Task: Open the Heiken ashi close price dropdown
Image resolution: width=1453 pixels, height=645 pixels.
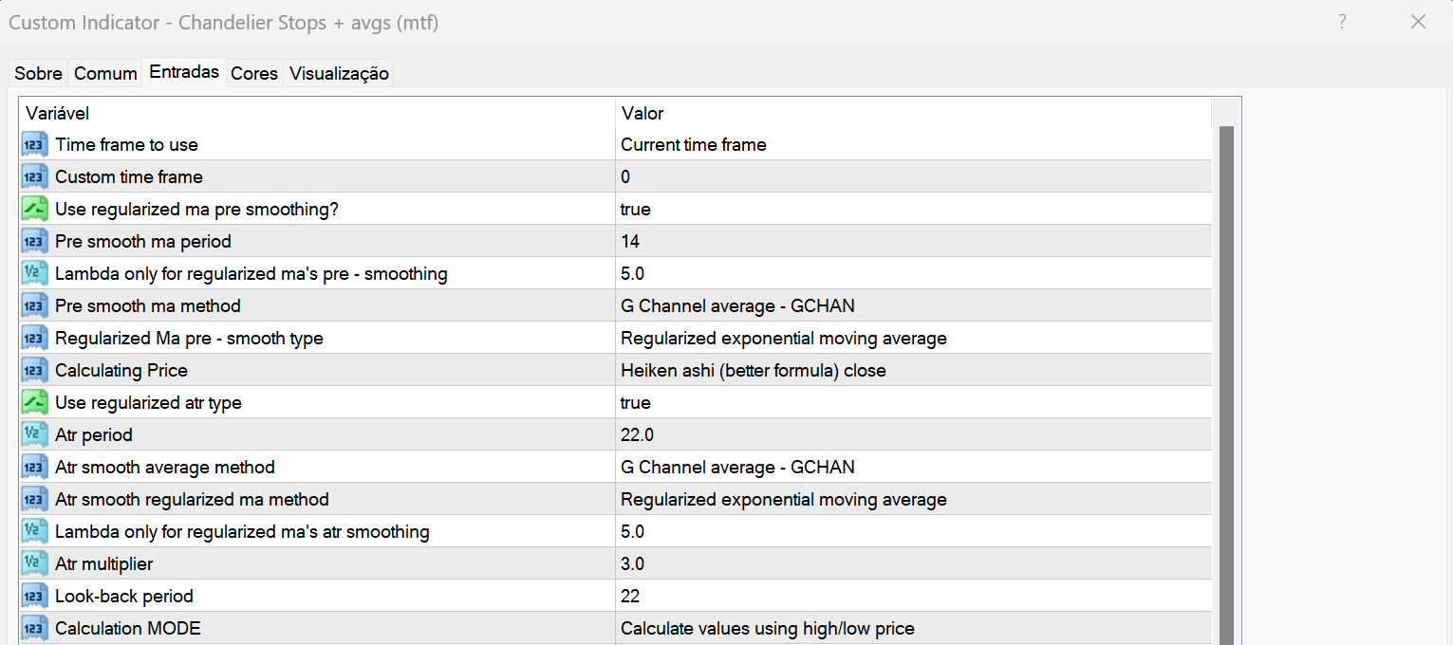Action: 754,371
